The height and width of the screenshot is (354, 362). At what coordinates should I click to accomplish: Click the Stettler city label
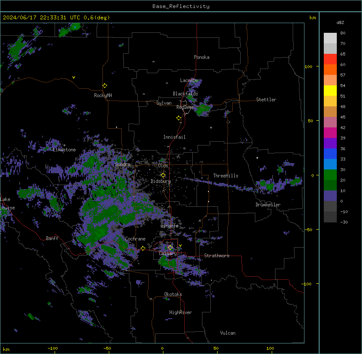266,100
